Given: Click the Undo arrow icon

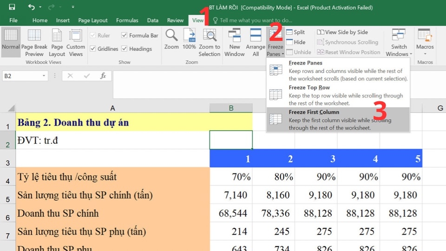Looking at the screenshot, I should (x=31, y=7).
